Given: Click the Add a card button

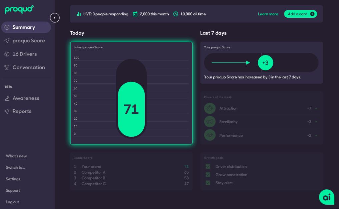Looking at the screenshot, I should coord(300,14).
